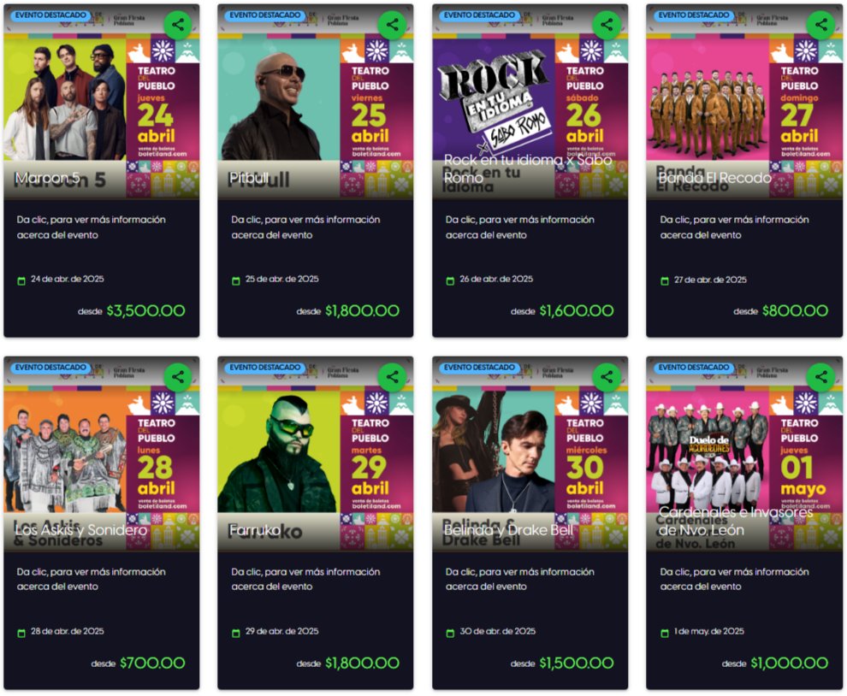Click Evento Destacado badge on Pitbull card
Image resolution: width=847 pixels, height=696 pixels.
click(x=264, y=15)
